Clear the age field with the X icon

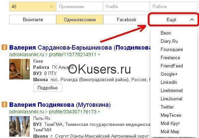(52, 7)
